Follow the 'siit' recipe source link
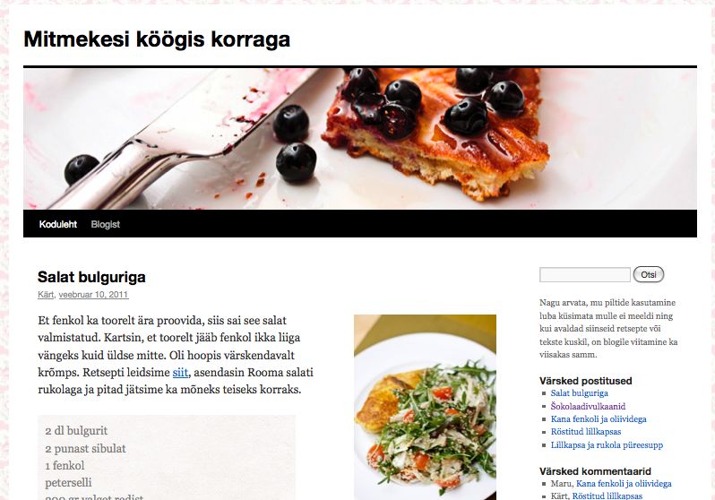Viewport: 715px width, 500px height. point(180,373)
